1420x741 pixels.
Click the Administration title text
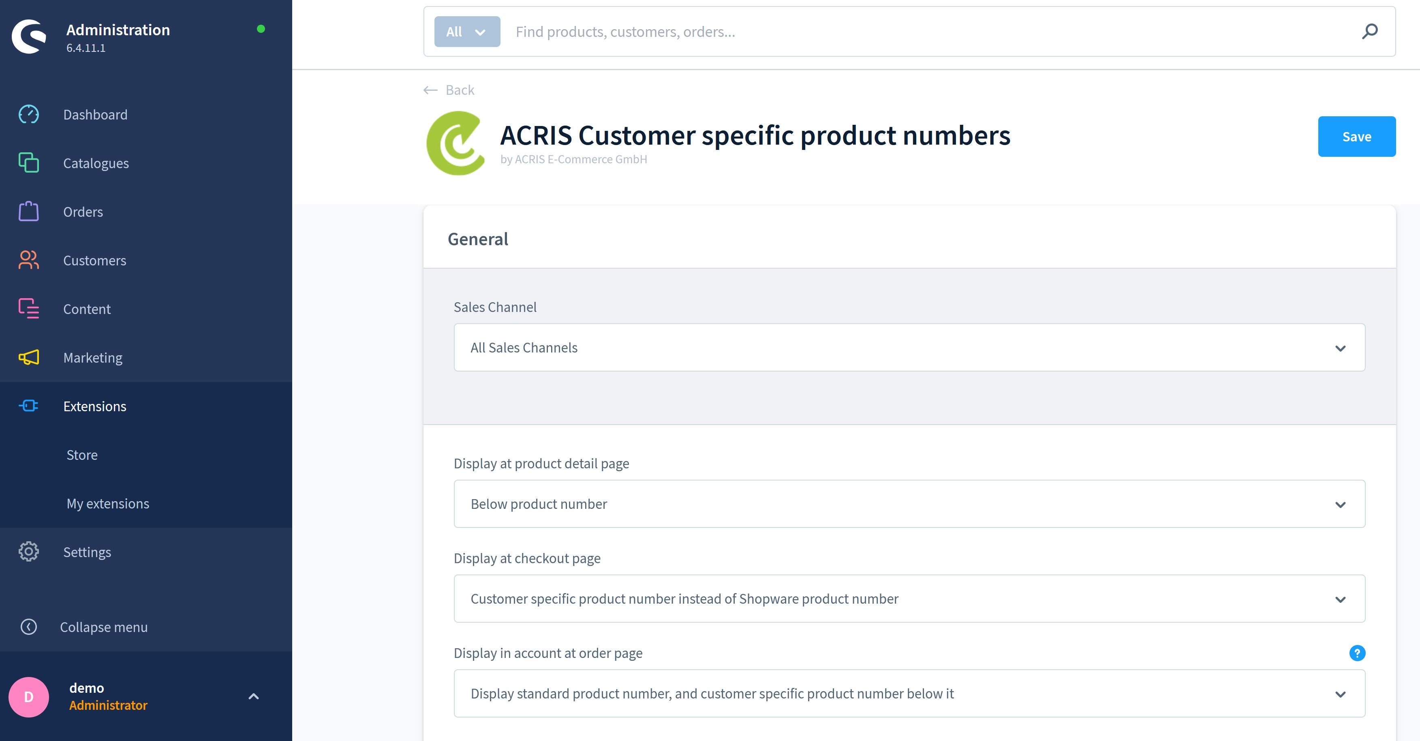tap(118, 30)
